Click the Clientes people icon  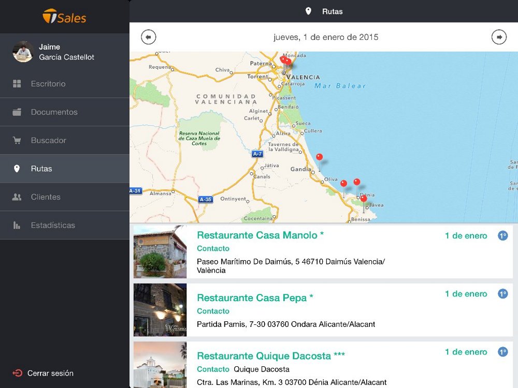tap(17, 197)
